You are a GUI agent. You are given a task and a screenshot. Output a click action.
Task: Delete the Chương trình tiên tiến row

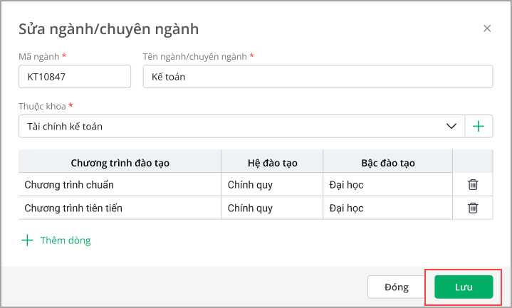point(472,208)
